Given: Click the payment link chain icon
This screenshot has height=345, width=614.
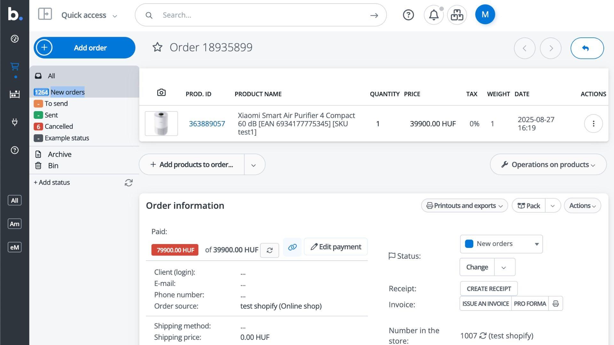Looking at the screenshot, I should coord(292,247).
